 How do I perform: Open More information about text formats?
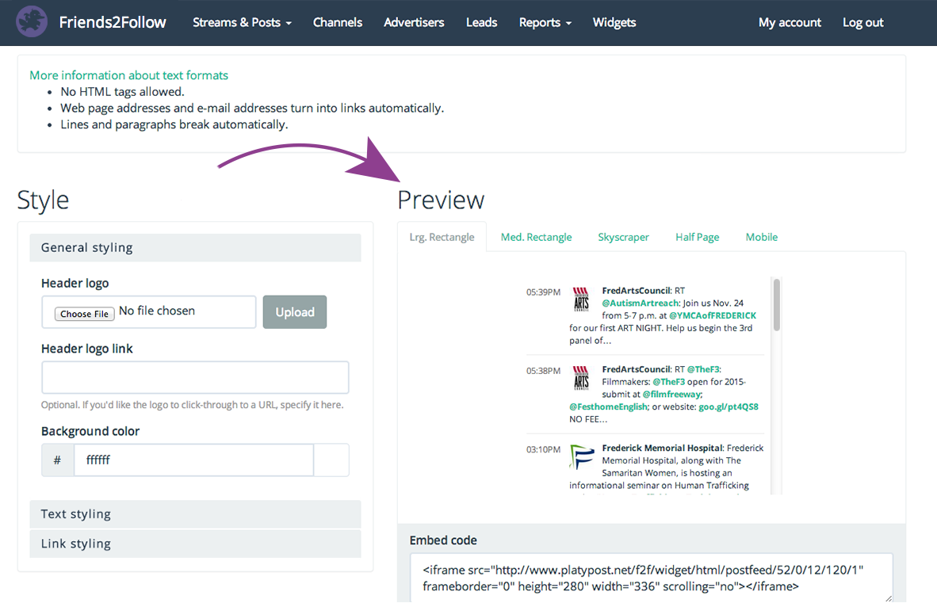[128, 74]
